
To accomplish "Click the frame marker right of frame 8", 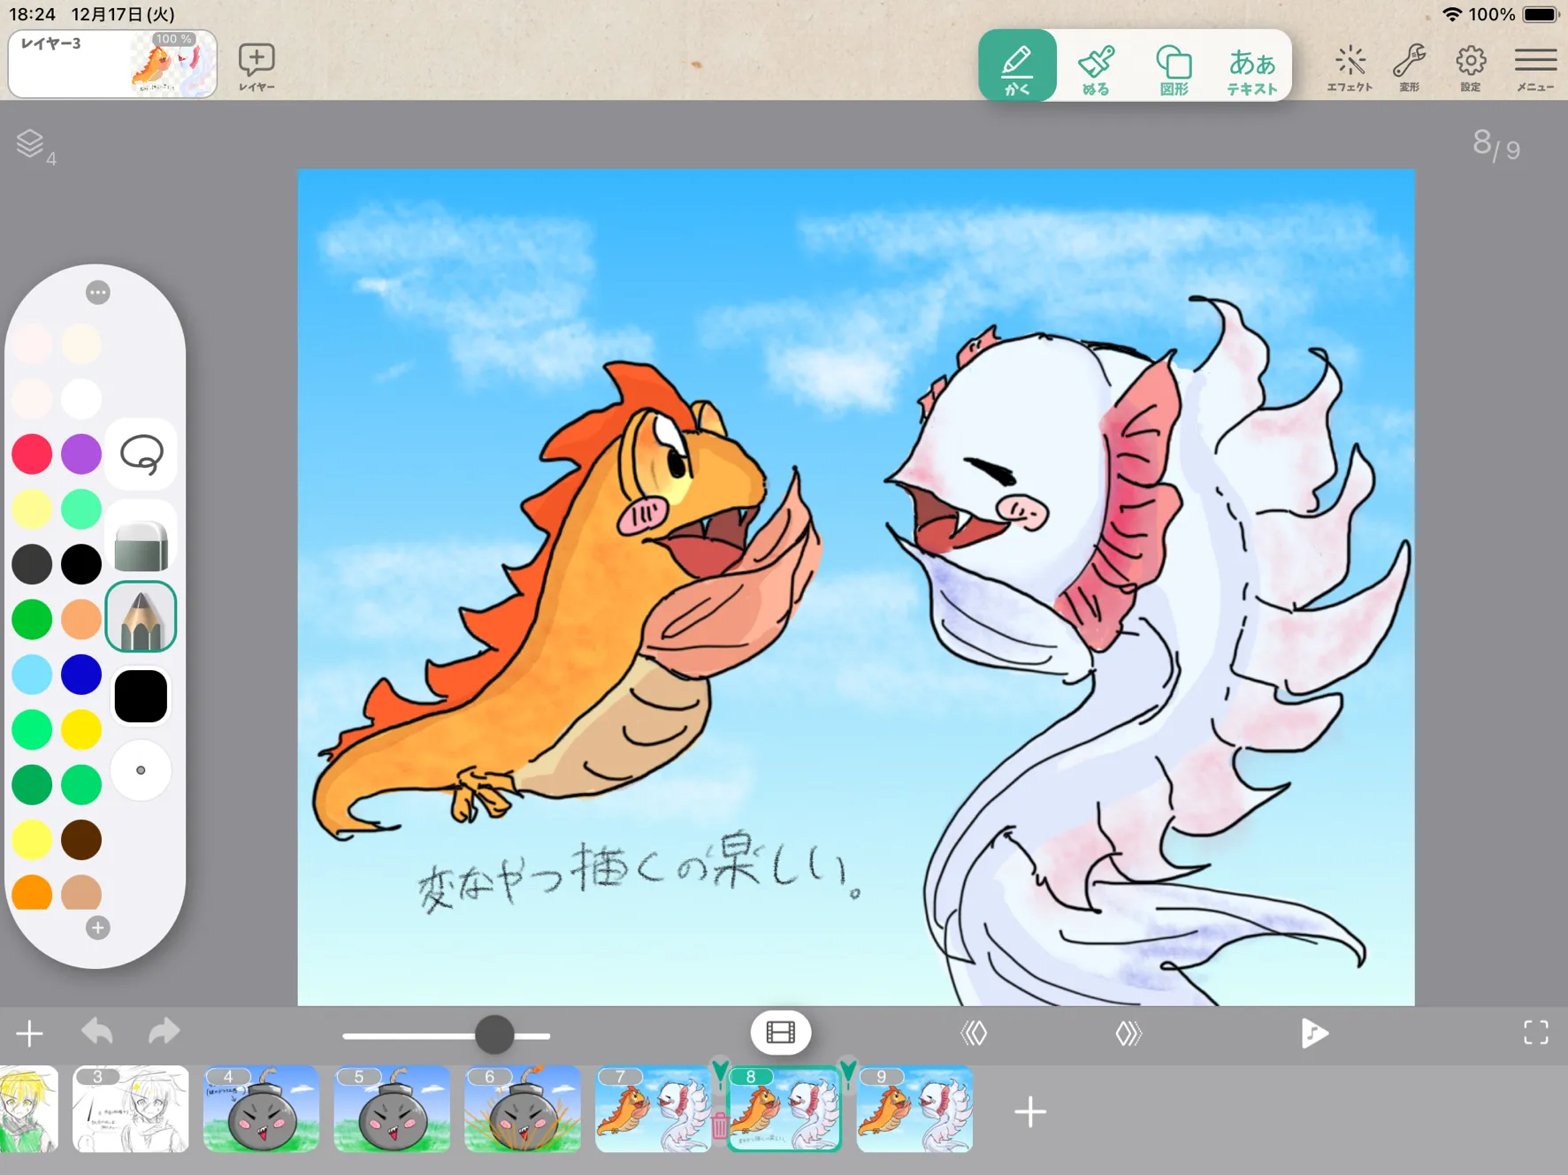I will click(x=848, y=1073).
